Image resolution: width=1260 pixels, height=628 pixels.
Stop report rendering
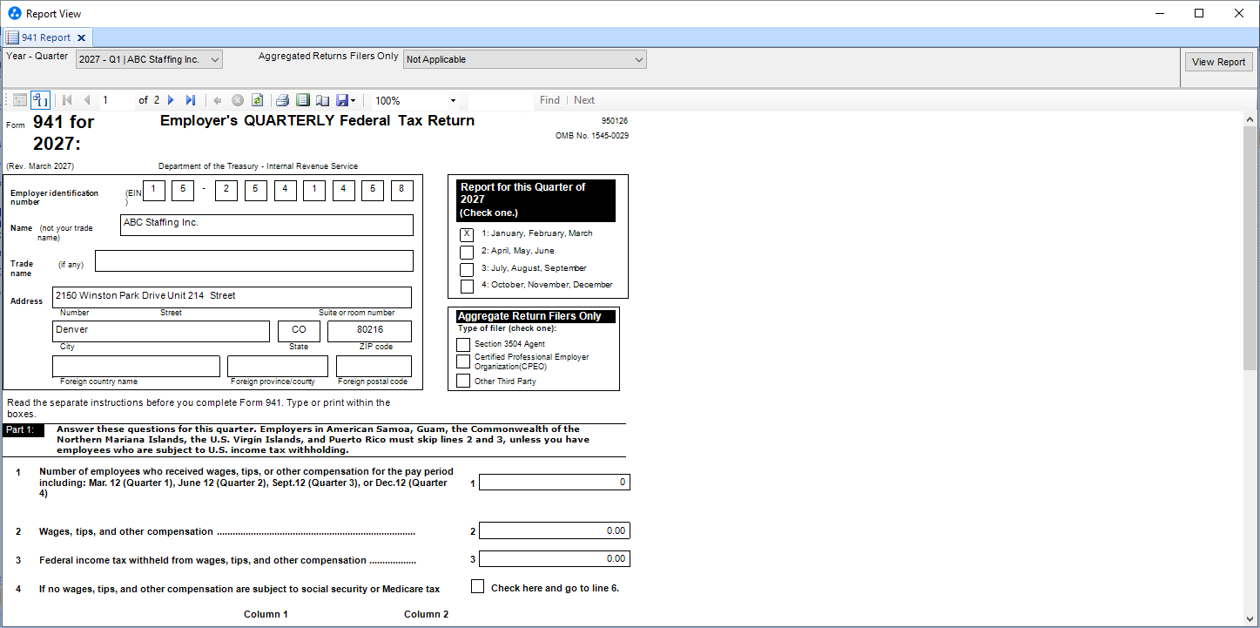[x=237, y=100]
